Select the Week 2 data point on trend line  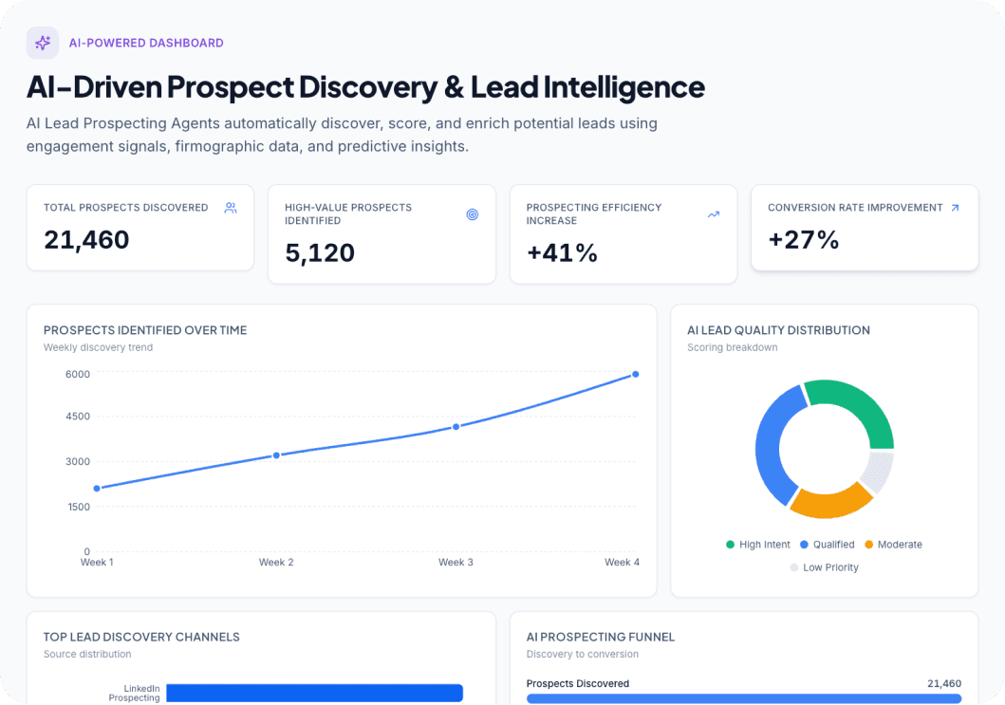(277, 455)
